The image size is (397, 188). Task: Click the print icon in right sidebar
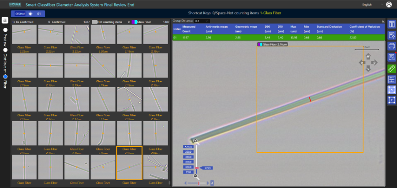[391, 46]
